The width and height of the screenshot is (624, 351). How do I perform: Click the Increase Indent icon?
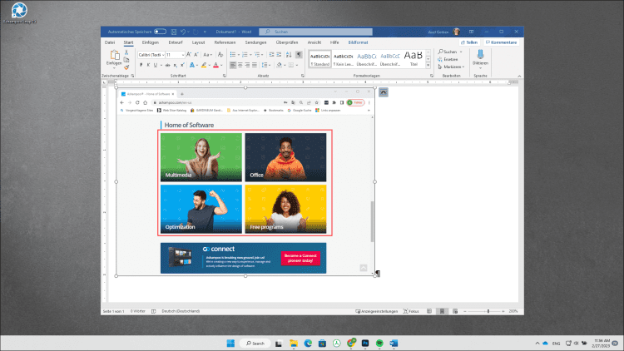coord(279,55)
